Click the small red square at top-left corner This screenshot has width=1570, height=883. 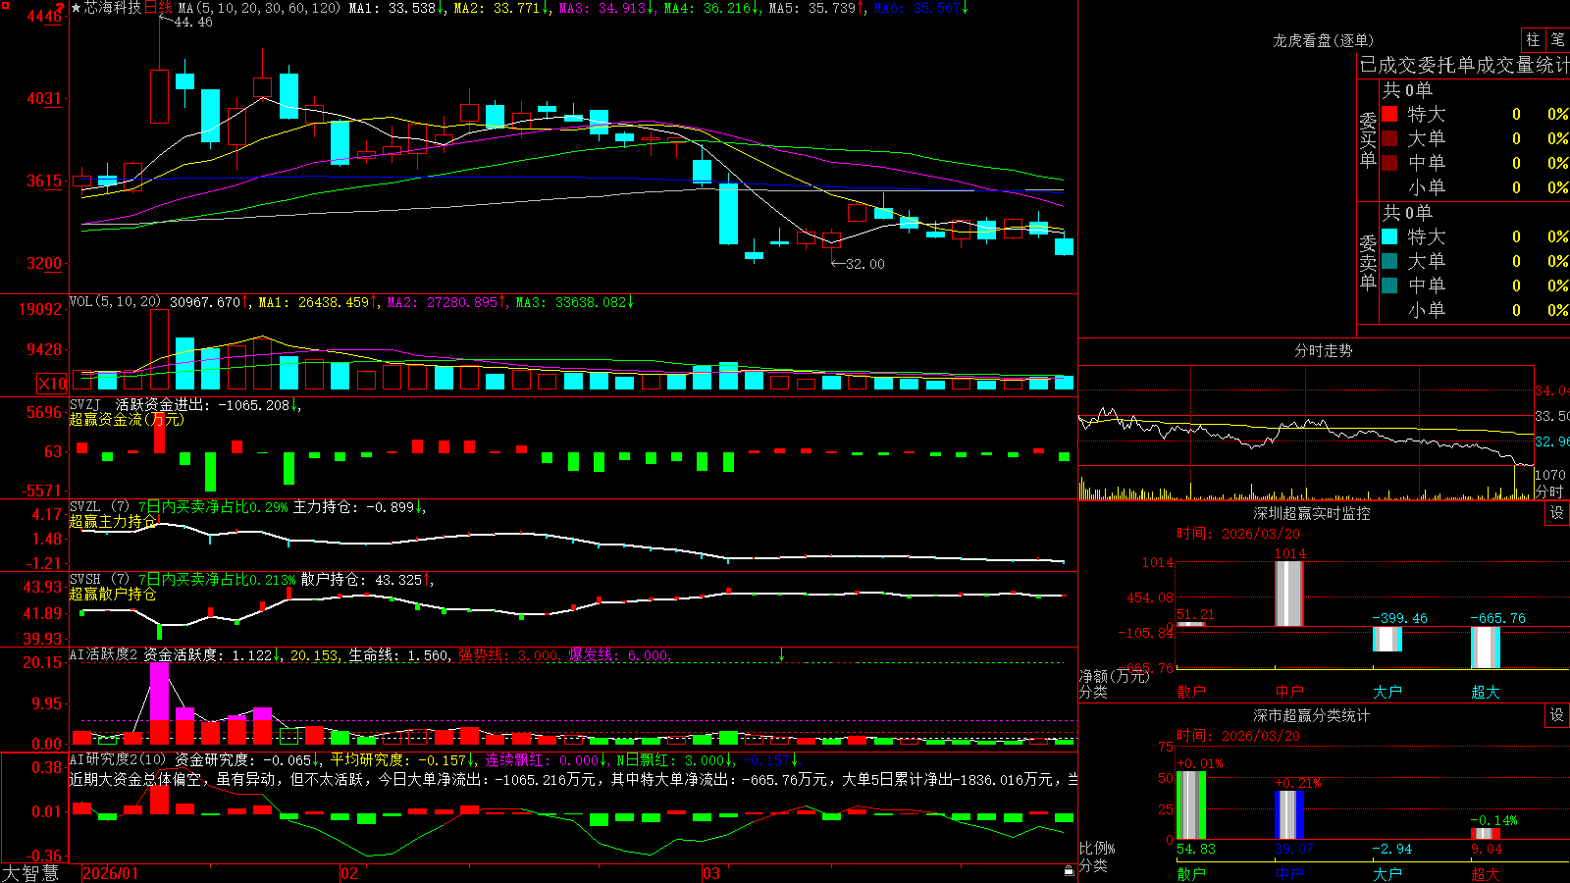4,4
